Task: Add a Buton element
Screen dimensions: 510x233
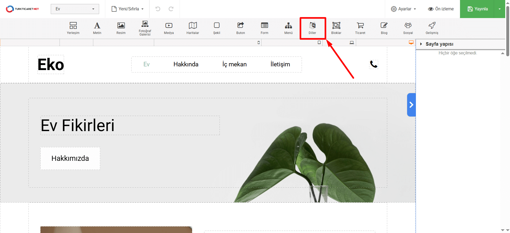Action: coord(241,28)
